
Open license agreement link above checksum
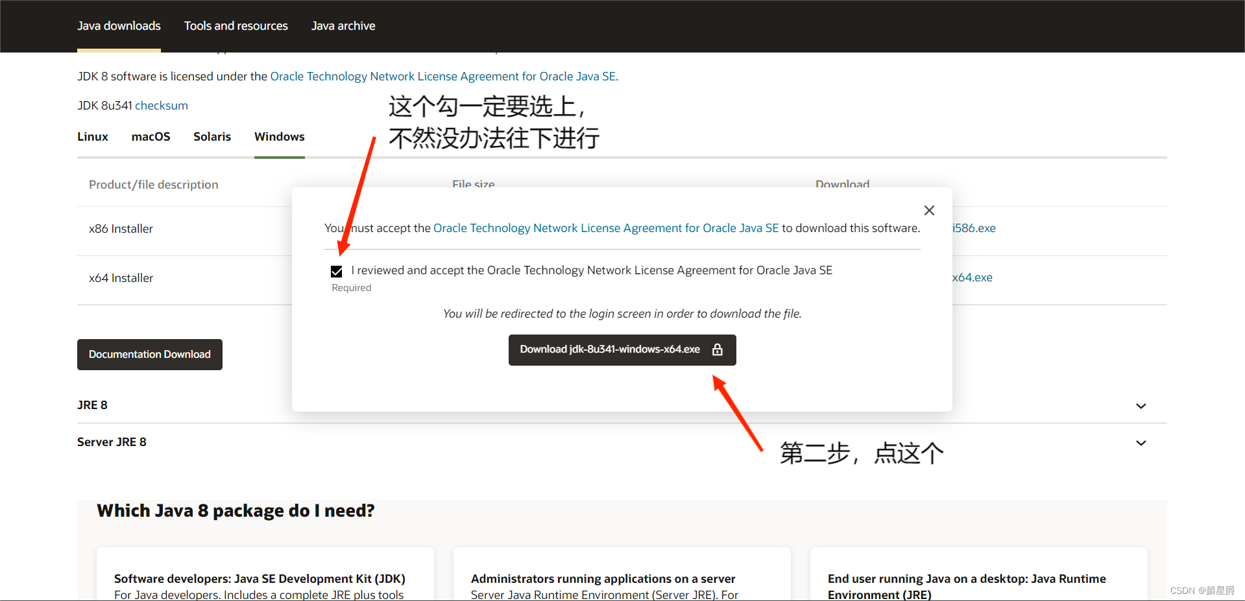[x=442, y=77]
